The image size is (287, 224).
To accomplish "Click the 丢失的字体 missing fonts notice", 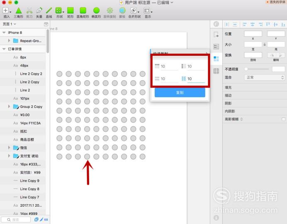I will pos(276,2).
